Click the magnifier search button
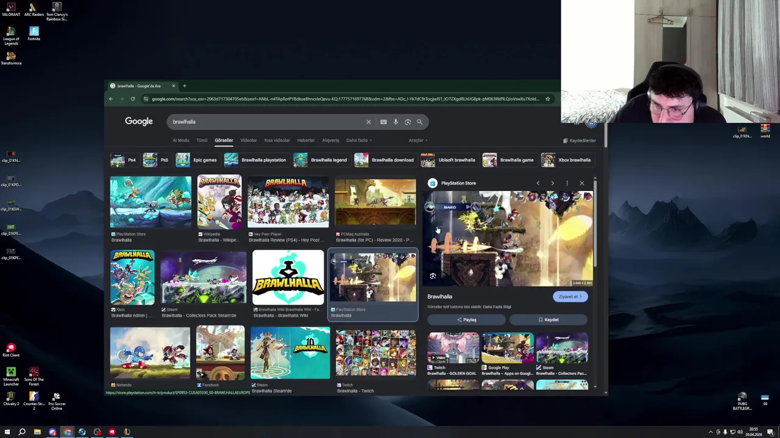The image size is (780, 438). (419, 122)
